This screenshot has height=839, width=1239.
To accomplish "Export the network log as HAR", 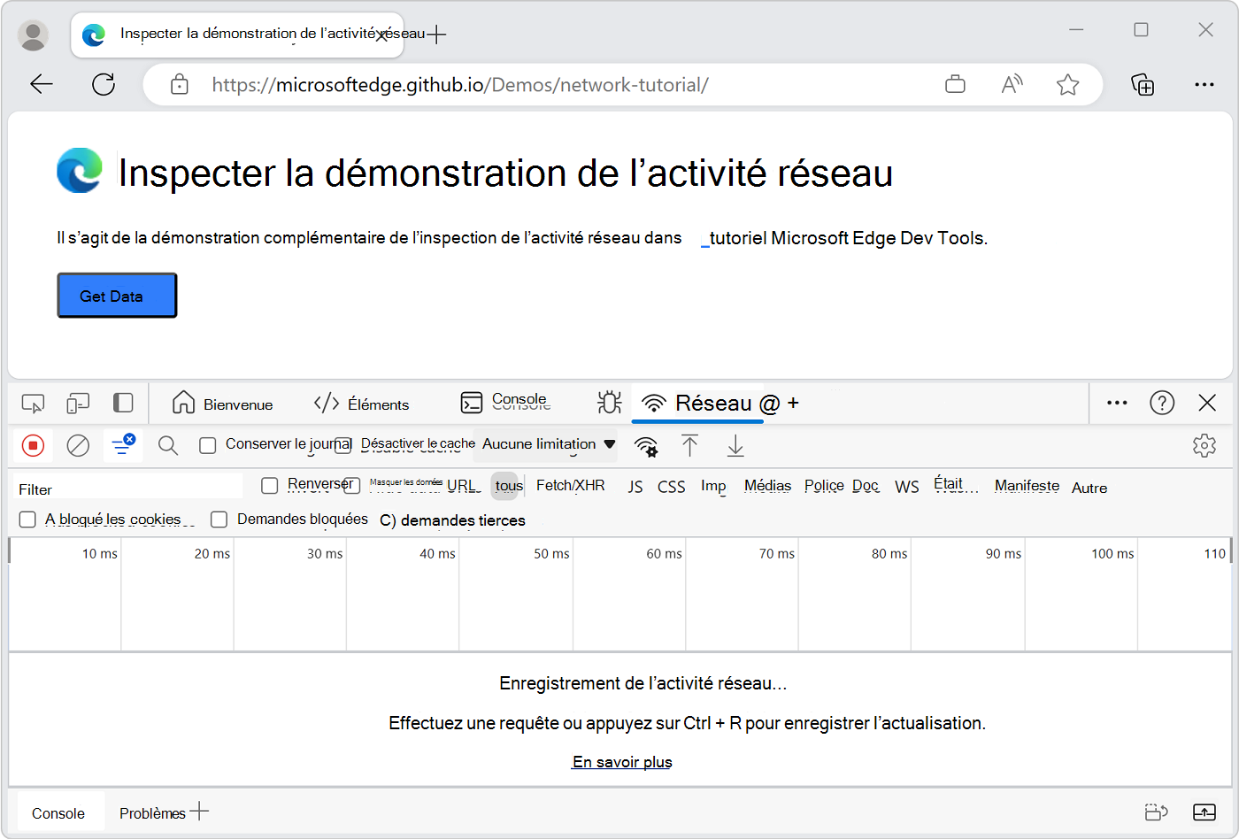I will click(x=735, y=447).
